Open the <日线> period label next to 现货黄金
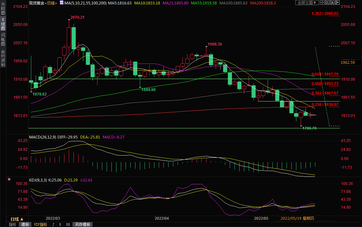This screenshot has width=362, height=227. 50,3
